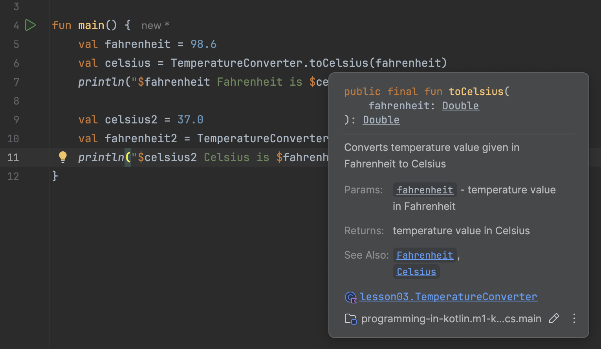
Task: Edit the documentation using the pencil icon
Action: pyautogui.click(x=554, y=318)
